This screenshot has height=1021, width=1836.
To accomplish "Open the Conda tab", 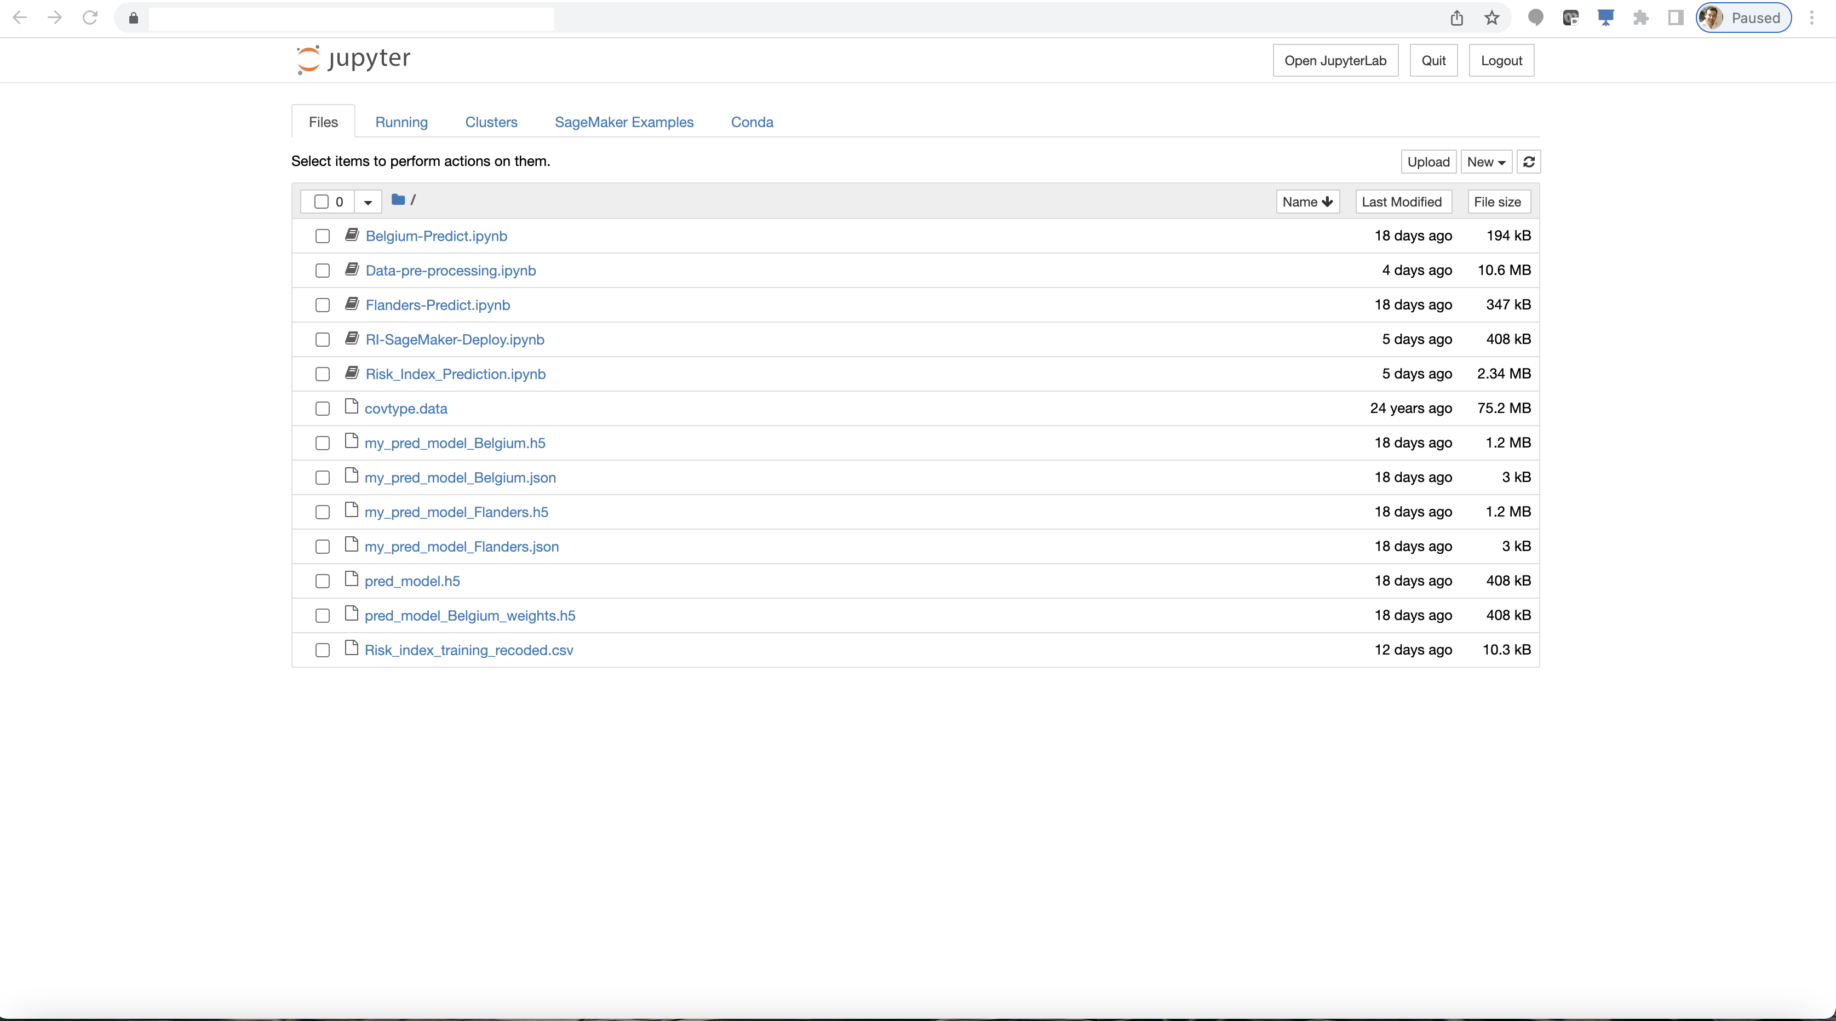I will pos(752,122).
